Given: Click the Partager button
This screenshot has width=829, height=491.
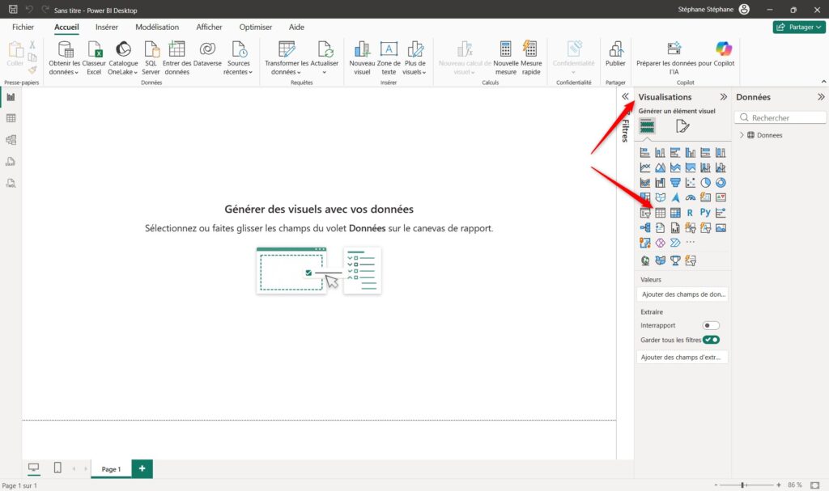Looking at the screenshot, I should click(799, 27).
